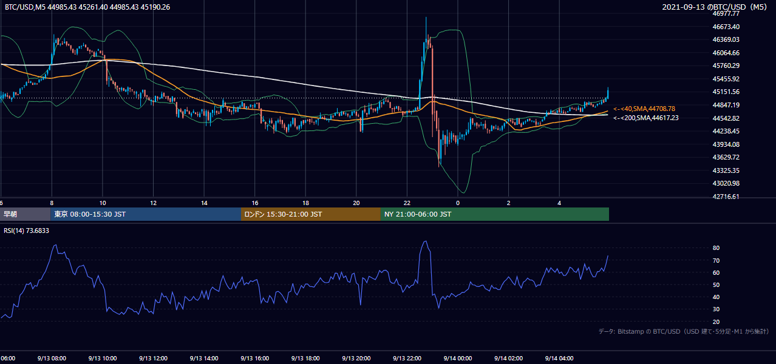Click the Bitstamp データ source credit text
This screenshot has height=364, width=776.
click(x=684, y=331)
